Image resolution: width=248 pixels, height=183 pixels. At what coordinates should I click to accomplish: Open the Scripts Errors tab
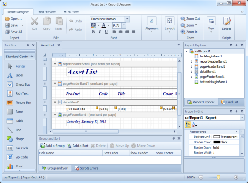[87, 168]
